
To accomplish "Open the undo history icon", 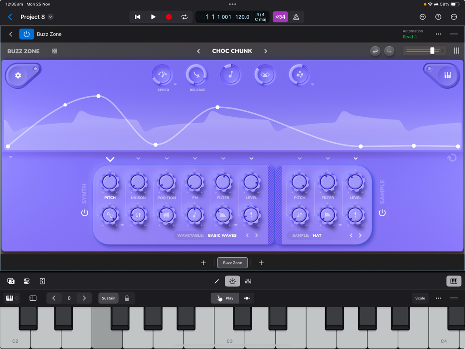I will tap(422, 16).
